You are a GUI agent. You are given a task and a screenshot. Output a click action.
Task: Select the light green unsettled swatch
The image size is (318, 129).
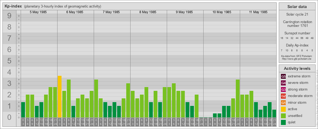pyautogui.click(x=284, y=116)
